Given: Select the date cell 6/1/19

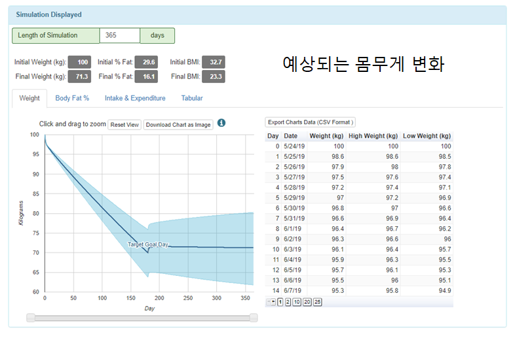Looking at the screenshot, I should click(x=293, y=229).
